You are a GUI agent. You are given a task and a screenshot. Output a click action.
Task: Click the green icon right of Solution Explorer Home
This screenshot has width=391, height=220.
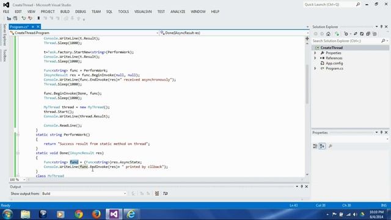pos(337,34)
